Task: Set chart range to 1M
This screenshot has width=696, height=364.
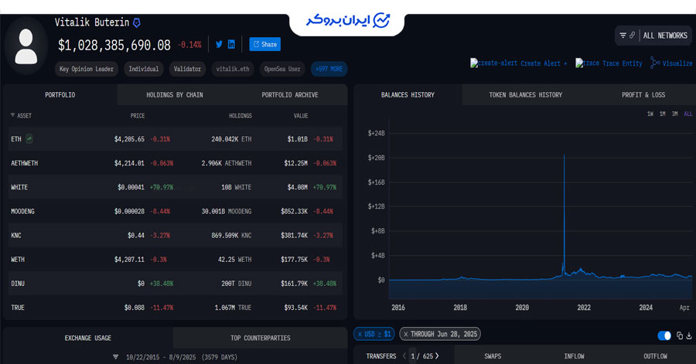Action: click(662, 114)
